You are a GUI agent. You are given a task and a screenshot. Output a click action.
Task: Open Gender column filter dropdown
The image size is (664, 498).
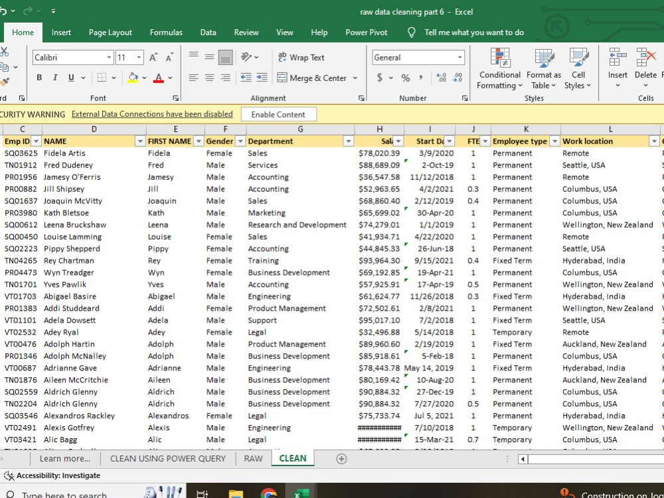tap(240, 141)
